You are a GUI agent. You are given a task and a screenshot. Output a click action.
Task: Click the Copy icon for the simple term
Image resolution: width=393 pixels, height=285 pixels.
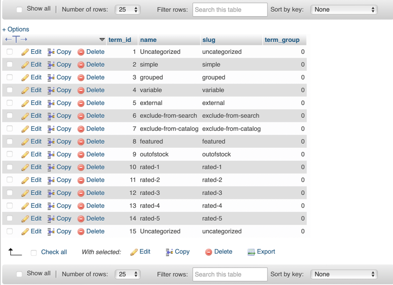[50, 64]
